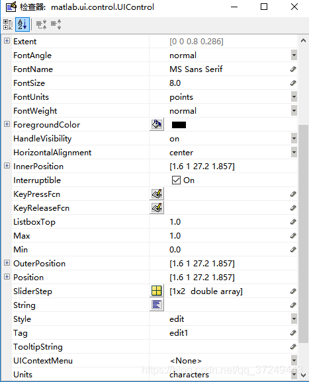Maximize the inspector window
Image resolution: width=309 pixels, height=382 pixels.
coord(264,7)
